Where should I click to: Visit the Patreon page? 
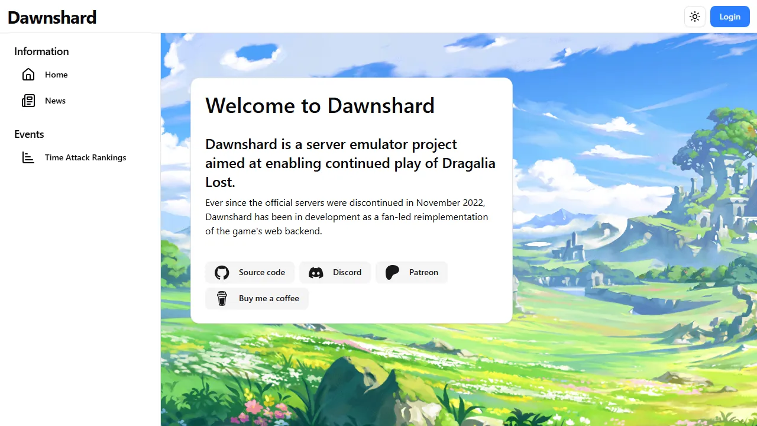411,272
